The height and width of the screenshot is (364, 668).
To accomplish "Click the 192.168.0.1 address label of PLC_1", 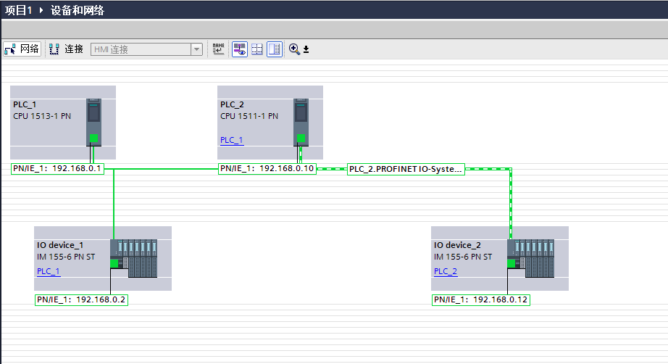I will (58, 169).
